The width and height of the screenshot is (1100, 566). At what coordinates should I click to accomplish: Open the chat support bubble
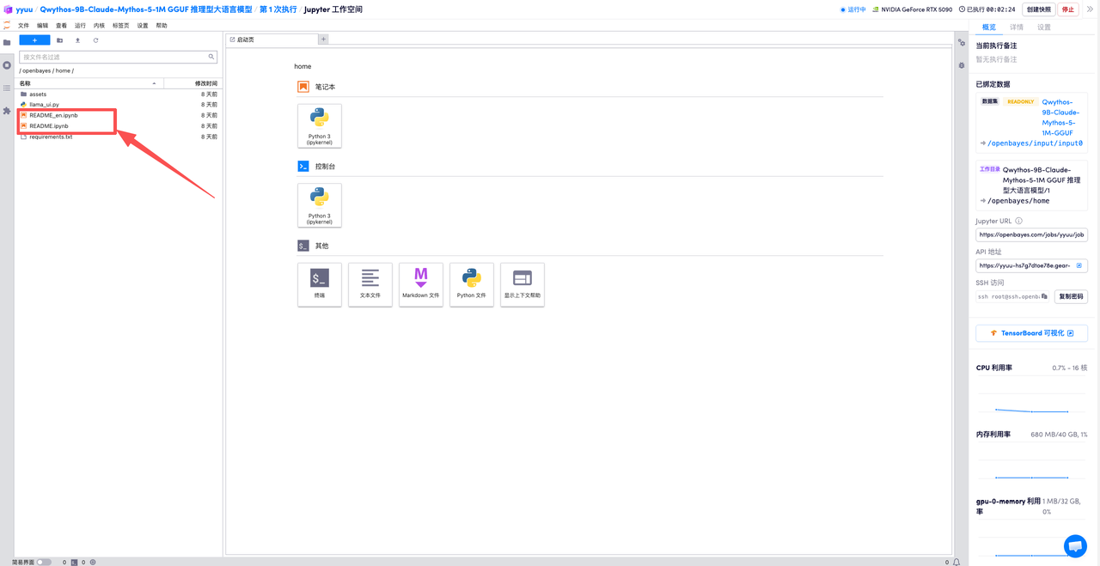(x=1075, y=545)
